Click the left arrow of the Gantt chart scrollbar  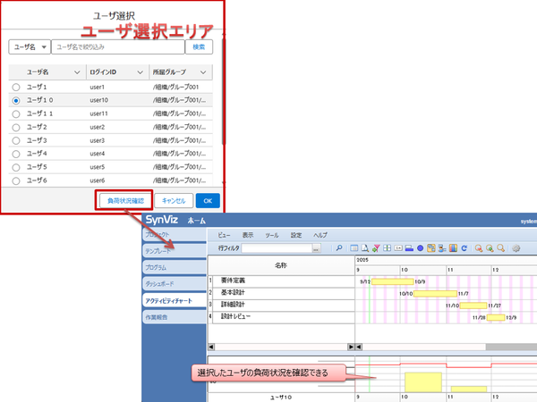(x=359, y=347)
